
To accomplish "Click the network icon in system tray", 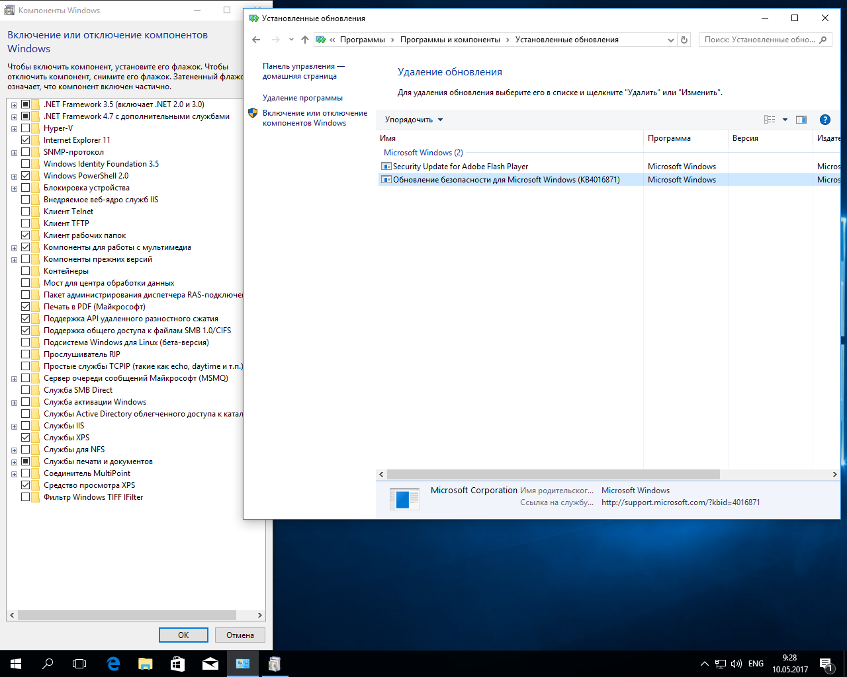I will pos(721,664).
